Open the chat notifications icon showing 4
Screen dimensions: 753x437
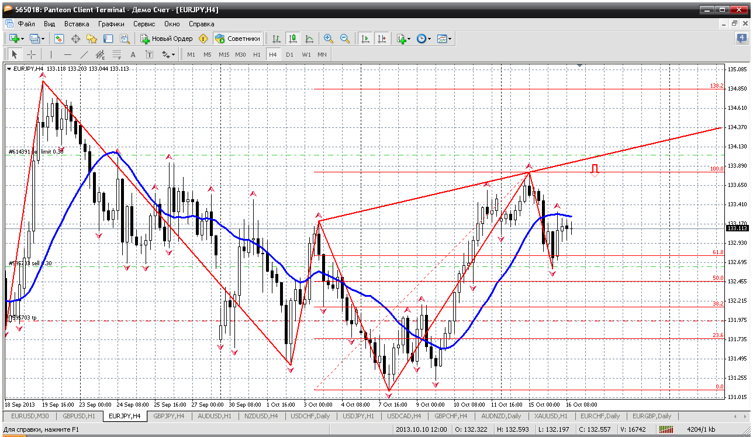(x=741, y=39)
